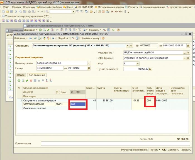Click the Закрыть button
Screen dimensions: 195x160
pos(186,150)
